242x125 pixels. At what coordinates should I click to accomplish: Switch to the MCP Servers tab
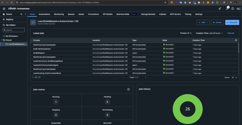coord(175,14)
